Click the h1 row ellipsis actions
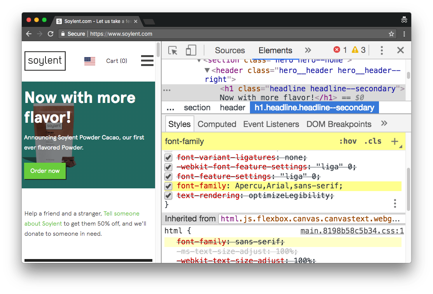The image size is (433, 294). (x=167, y=90)
